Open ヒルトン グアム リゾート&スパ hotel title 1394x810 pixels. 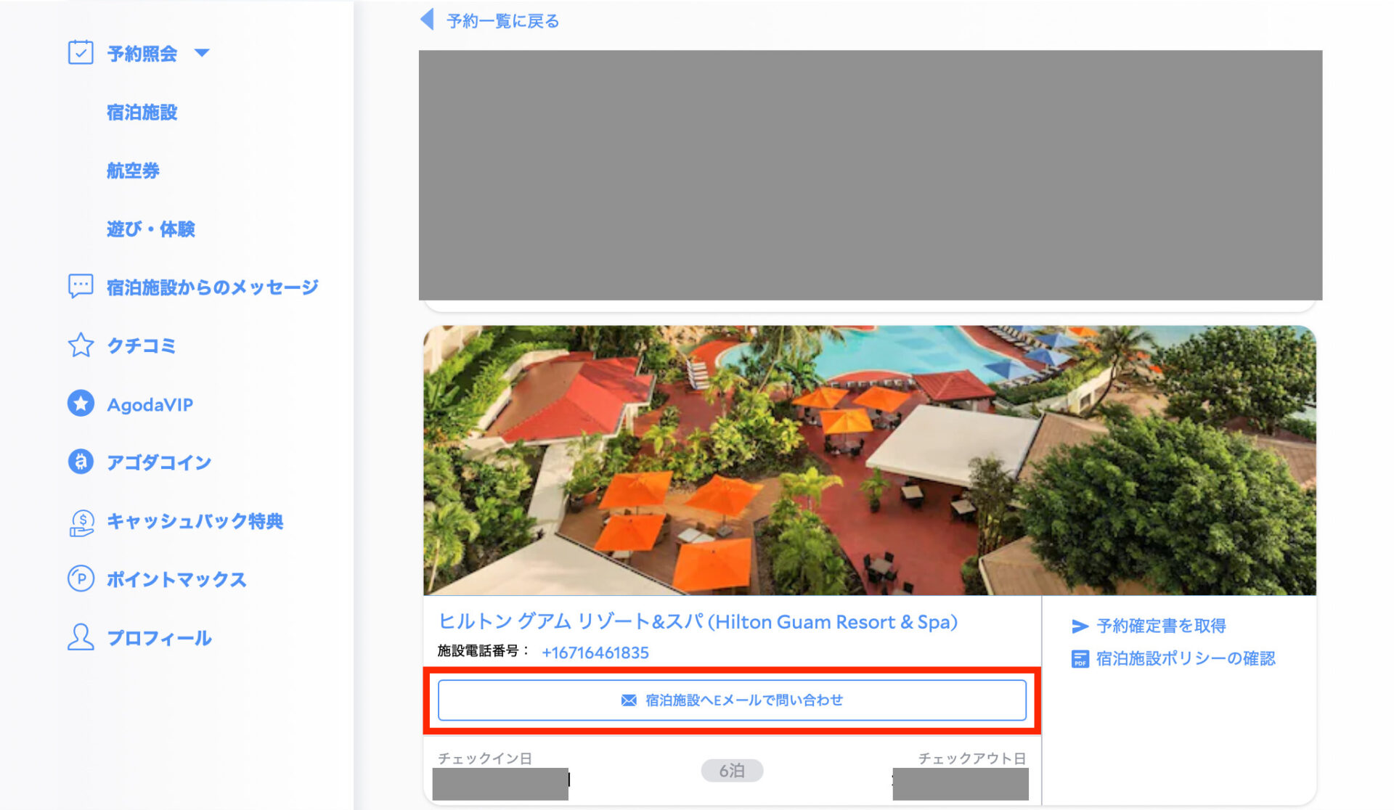[698, 622]
